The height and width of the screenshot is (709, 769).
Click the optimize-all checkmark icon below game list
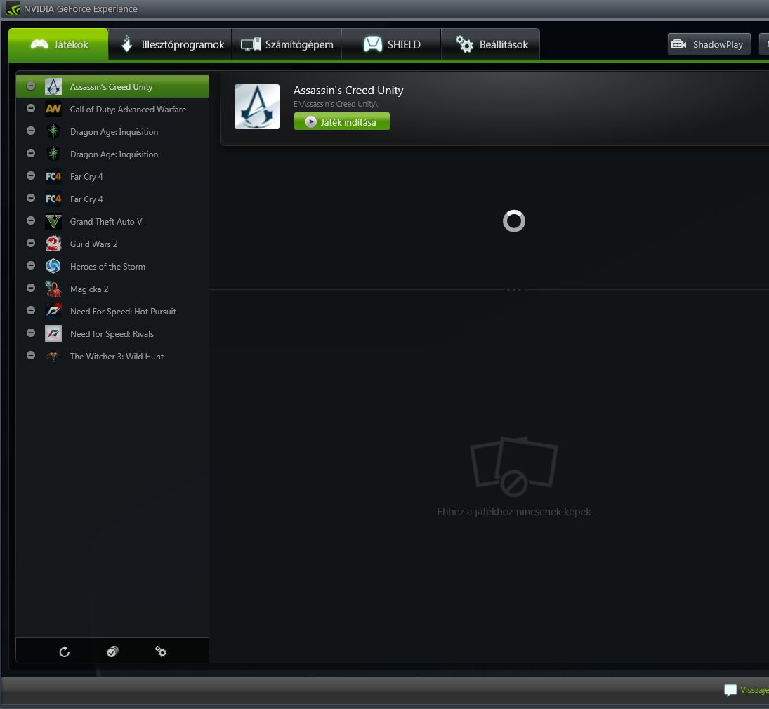[113, 651]
